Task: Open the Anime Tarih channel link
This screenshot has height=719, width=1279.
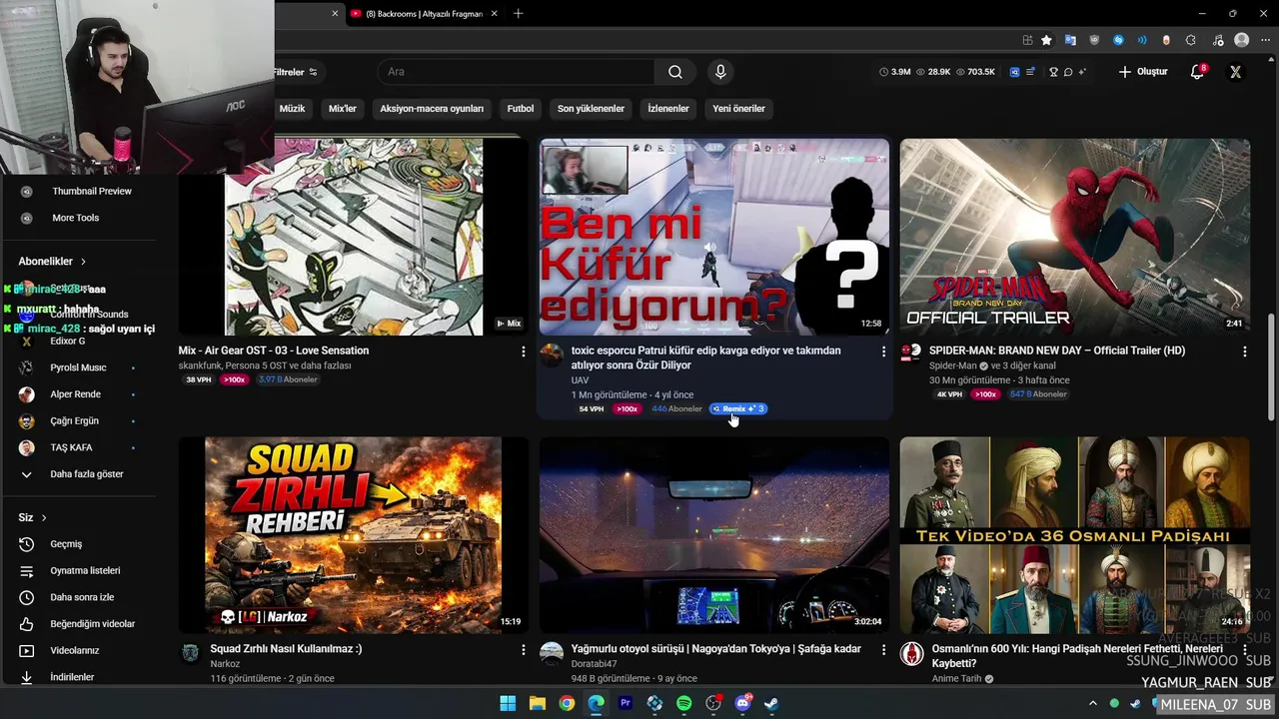Action: click(x=957, y=679)
